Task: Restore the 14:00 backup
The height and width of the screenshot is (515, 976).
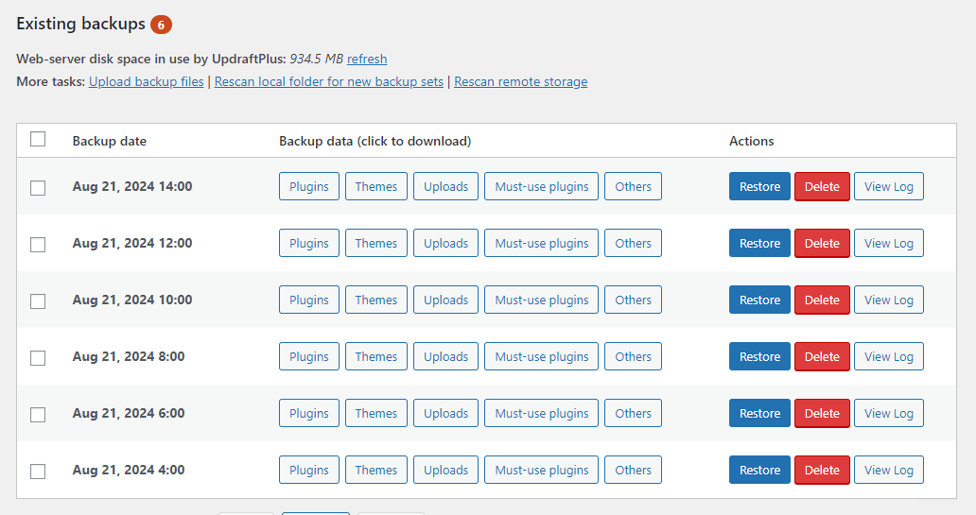Action: (x=759, y=186)
